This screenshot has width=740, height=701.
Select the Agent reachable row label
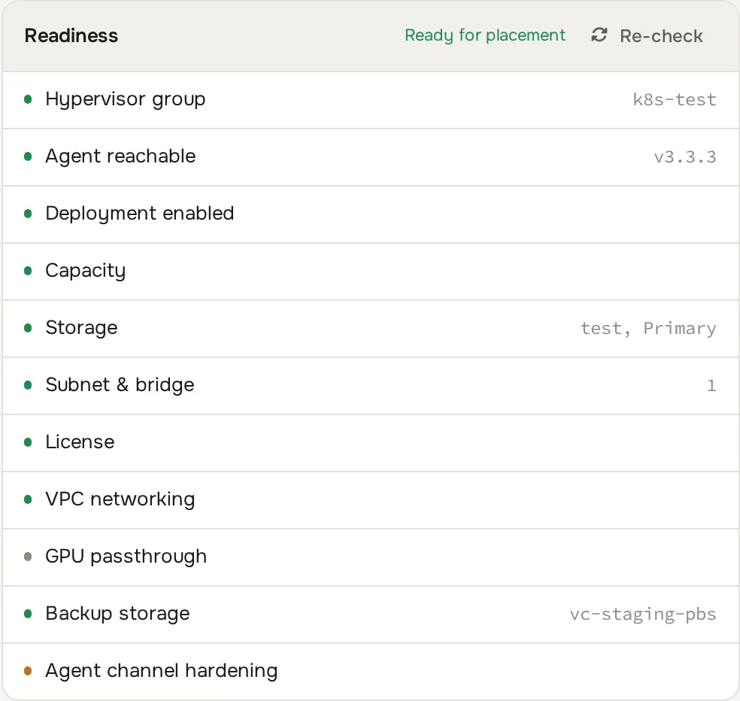click(120, 156)
